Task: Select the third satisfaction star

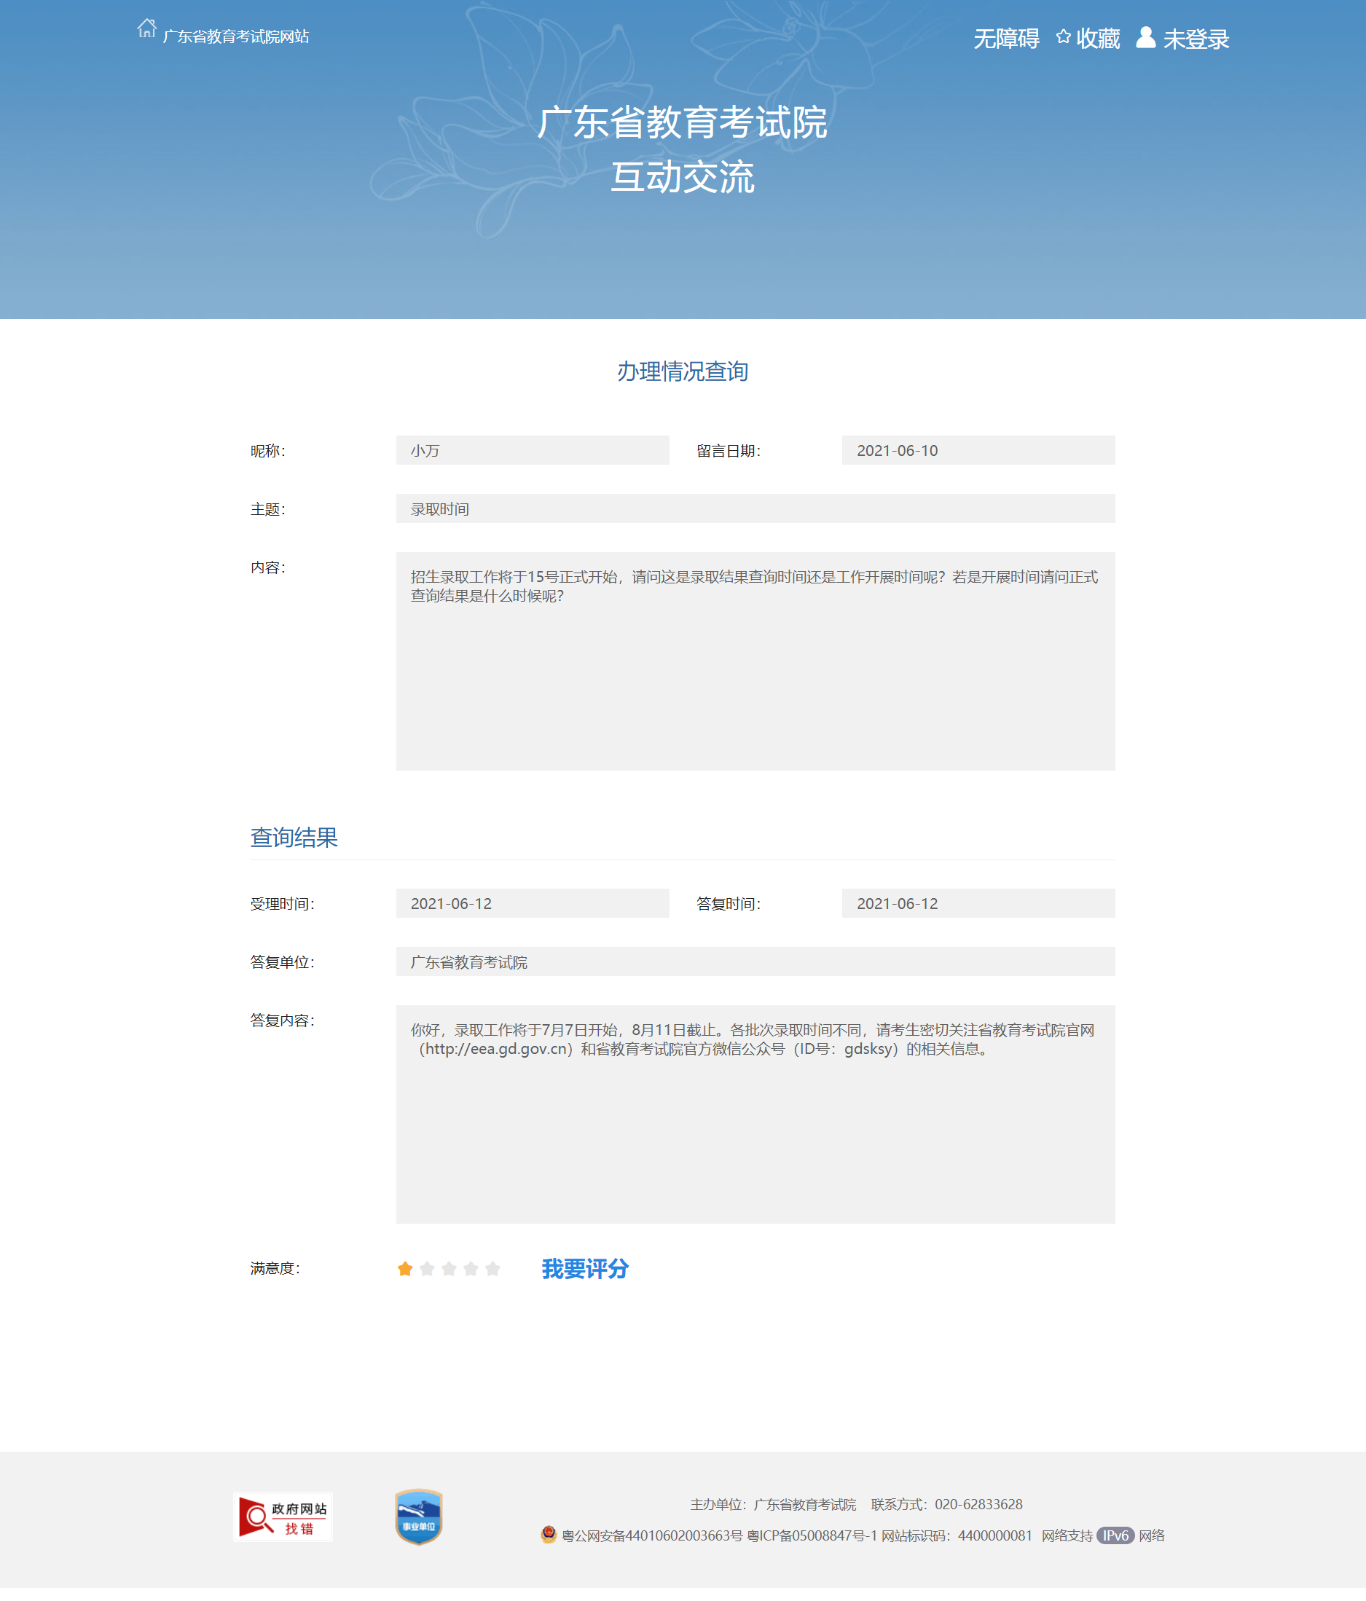Action: click(x=449, y=1269)
